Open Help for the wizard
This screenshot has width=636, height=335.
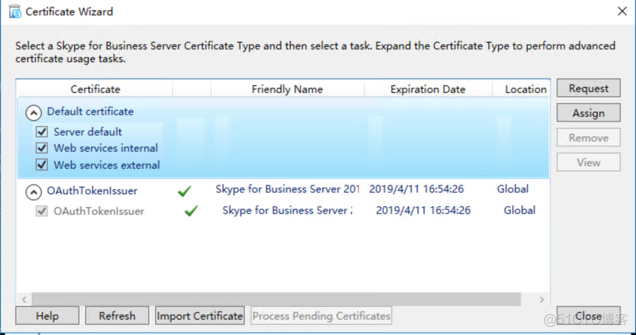click(48, 315)
